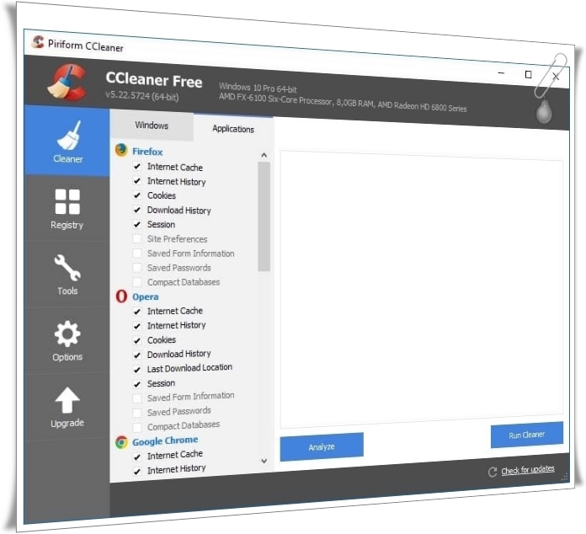Viewport: 586px width, 534px height.
Task: Click the window resize grip corner
Action: click(565, 477)
